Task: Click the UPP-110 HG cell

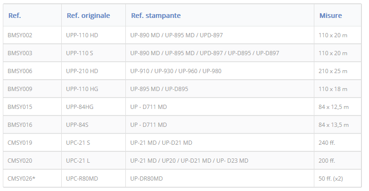Action: pyautogui.click(x=93, y=89)
